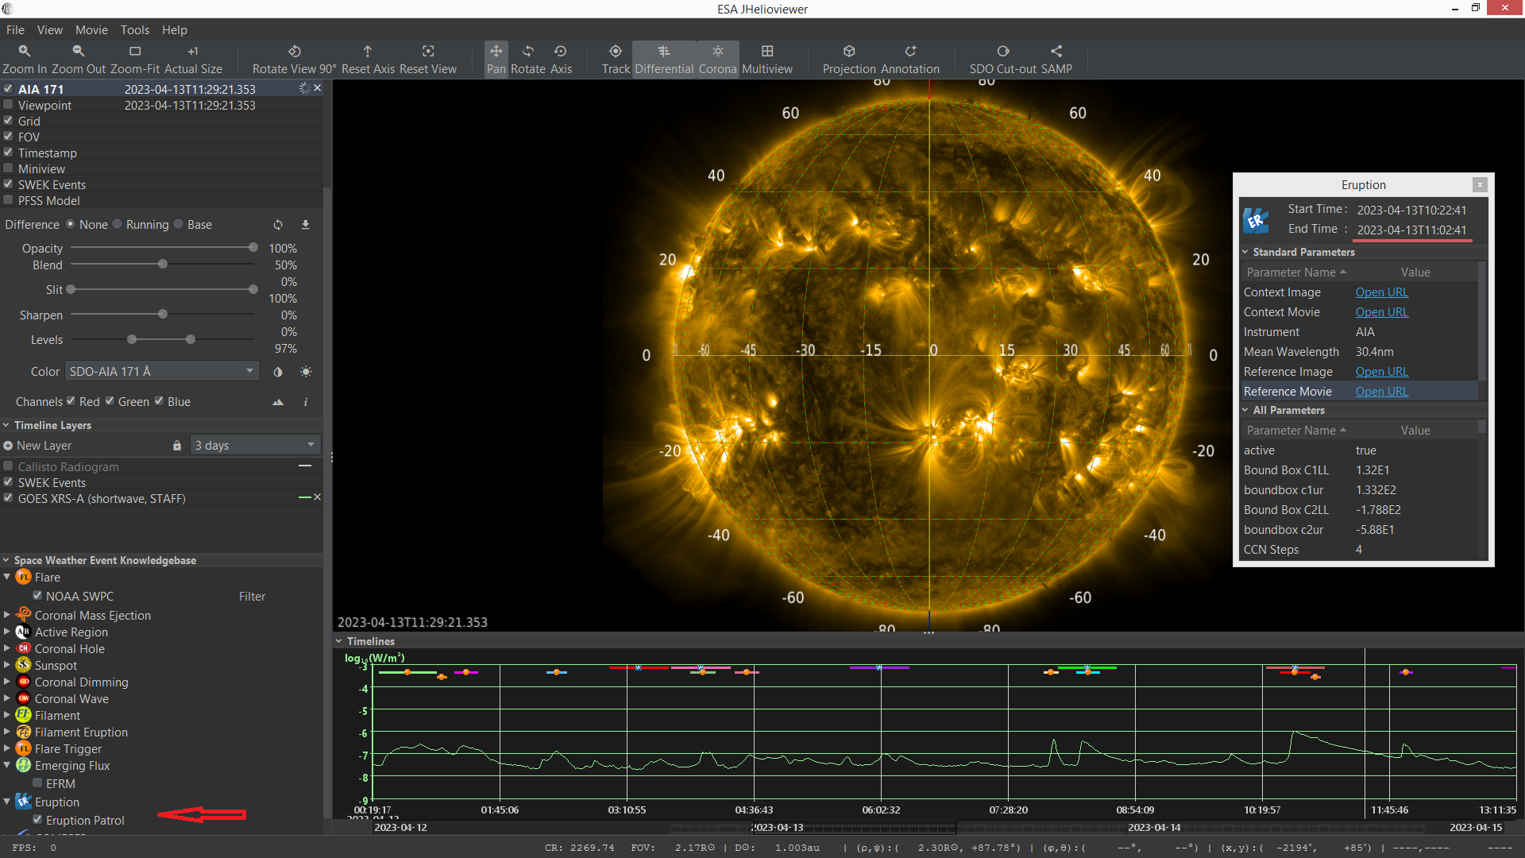Open Reference Image URL link
The image size is (1525, 858).
click(1381, 372)
